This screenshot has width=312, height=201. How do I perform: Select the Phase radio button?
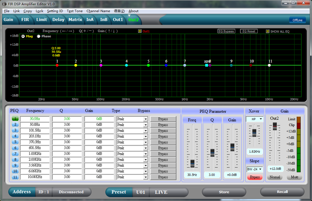point(39,36)
